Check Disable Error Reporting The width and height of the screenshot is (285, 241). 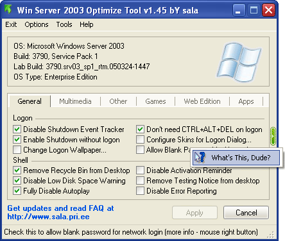[x=140, y=191]
